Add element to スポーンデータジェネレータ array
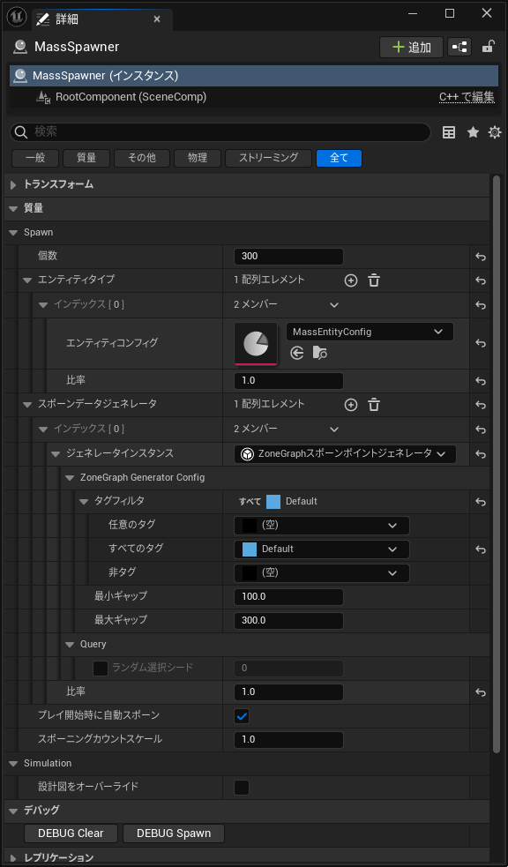The width and height of the screenshot is (508, 867). tap(351, 405)
